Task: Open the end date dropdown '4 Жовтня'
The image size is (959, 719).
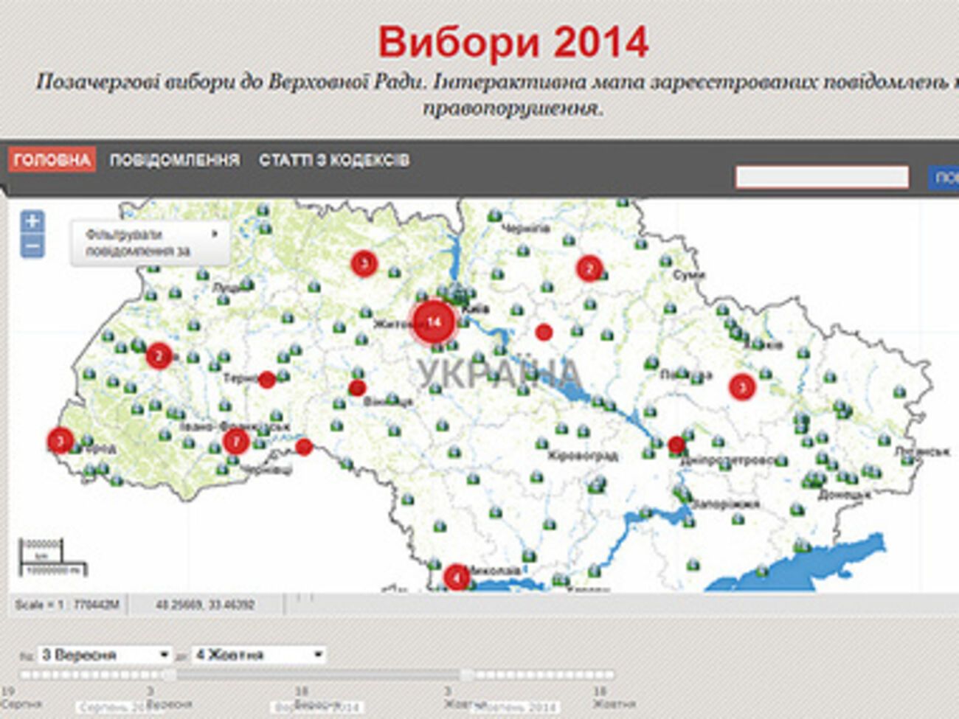Action: coord(257,655)
